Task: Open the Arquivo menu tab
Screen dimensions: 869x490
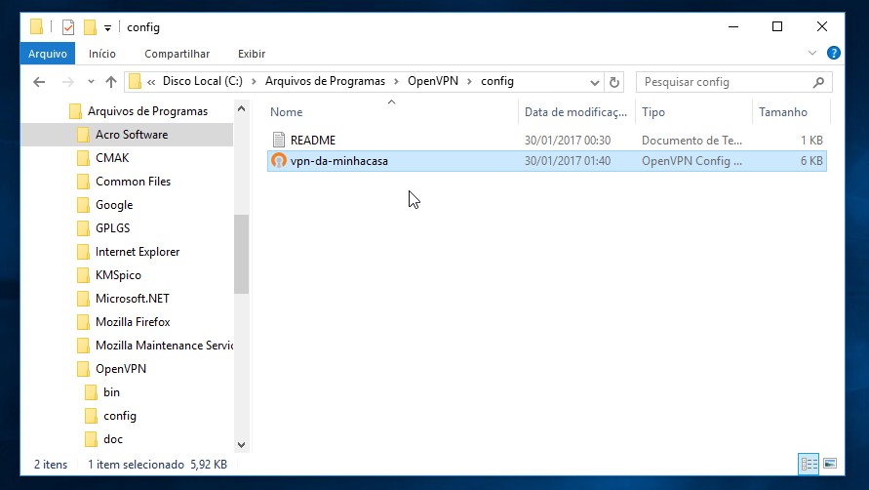Action: click(x=48, y=54)
